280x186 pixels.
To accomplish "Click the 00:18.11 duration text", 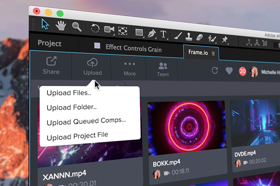I will [x=180, y=172].
